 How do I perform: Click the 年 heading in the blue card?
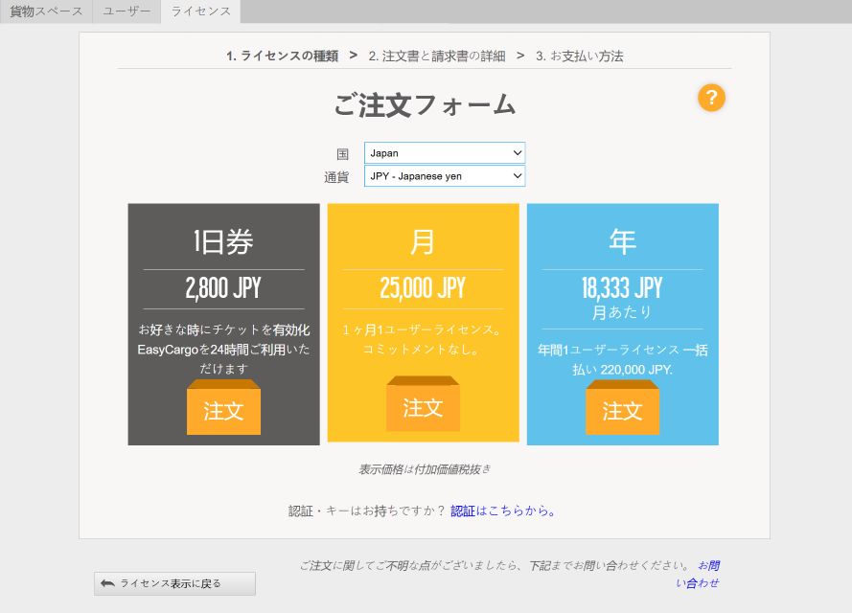pos(622,242)
